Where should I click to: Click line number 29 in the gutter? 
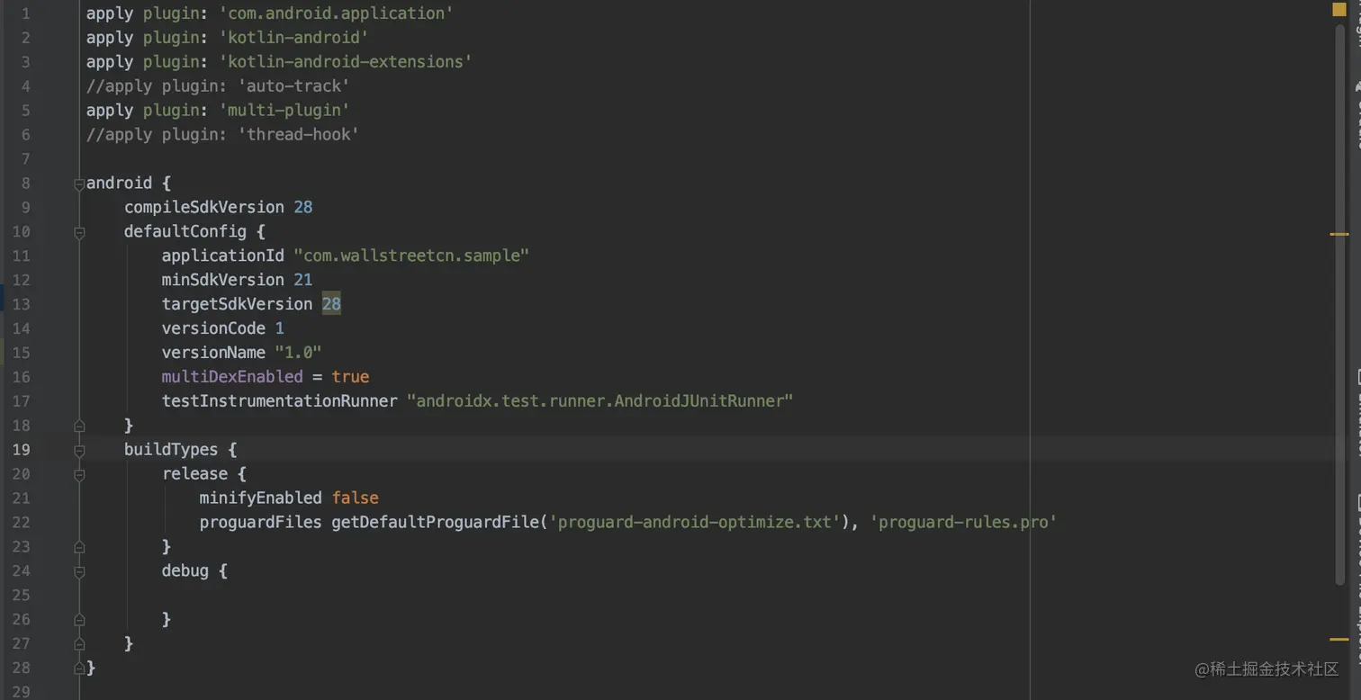[20, 692]
